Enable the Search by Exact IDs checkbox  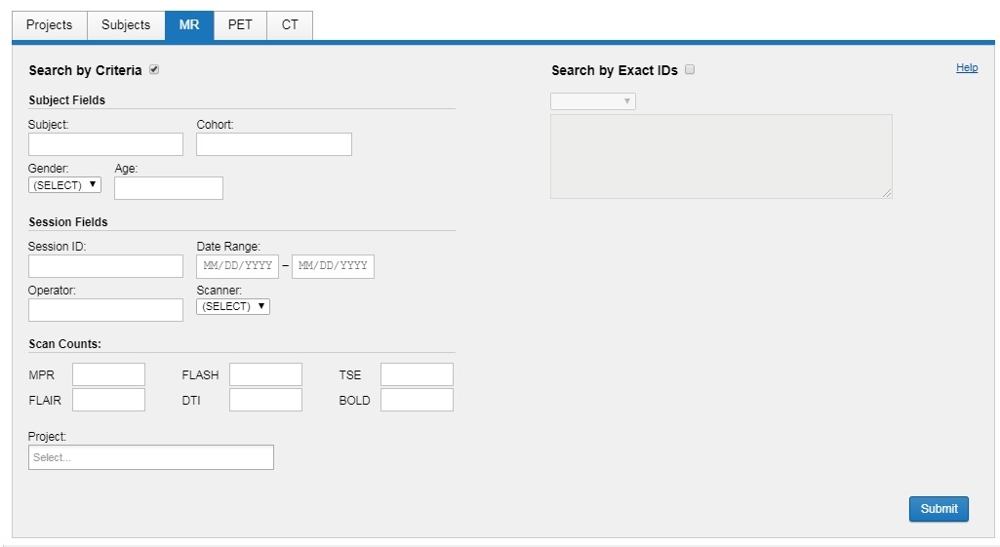[690, 70]
